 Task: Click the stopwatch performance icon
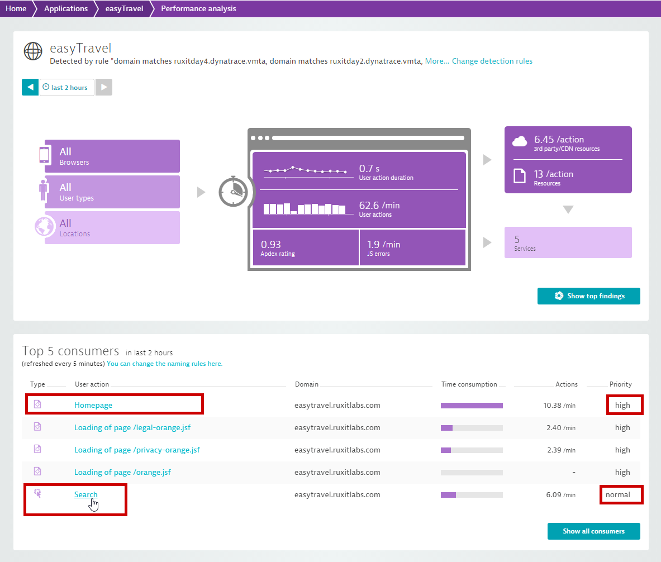coord(233,192)
